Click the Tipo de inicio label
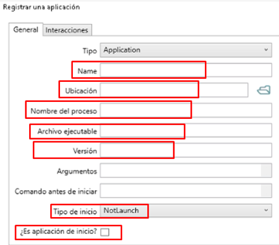The image size is (279, 245). click(x=75, y=212)
